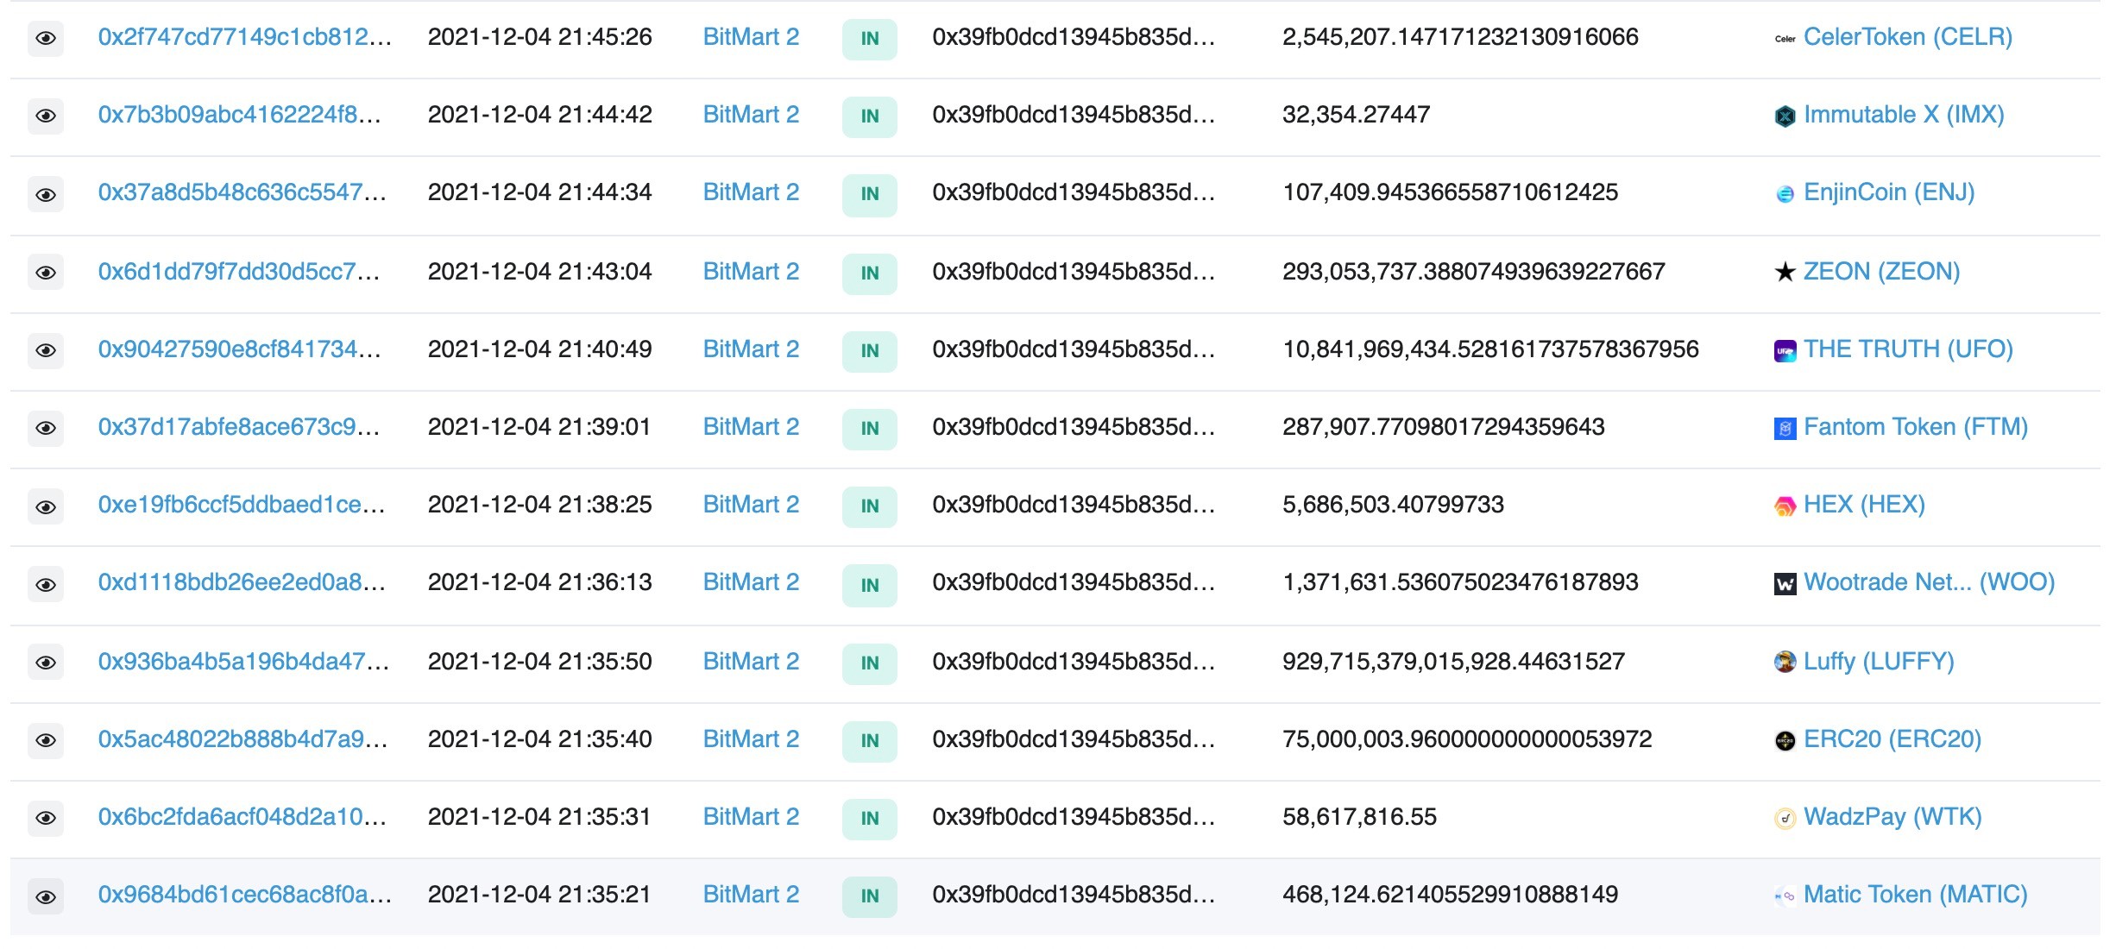This screenshot has width=2116, height=949.
Task: Click the amount 5,686,503.40799733
Action: point(1393,505)
